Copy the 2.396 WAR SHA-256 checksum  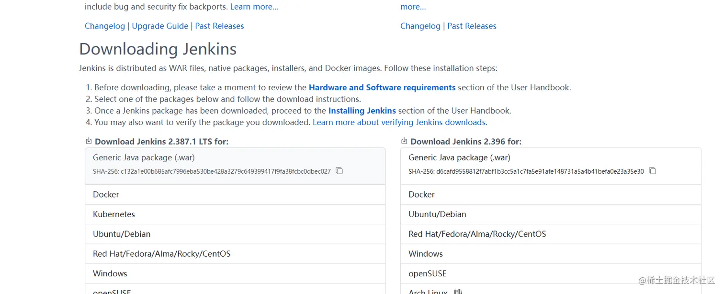tap(653, 170)
